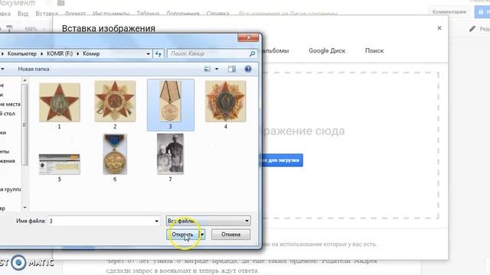This screenshot has height=275, width=490.
Task: Click the Отмена button
Action: (231, 235)
